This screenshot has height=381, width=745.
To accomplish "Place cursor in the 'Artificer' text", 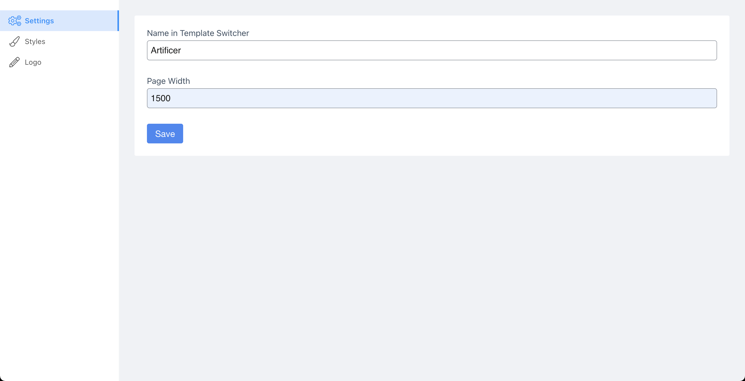I will click(x=166, y=50).
